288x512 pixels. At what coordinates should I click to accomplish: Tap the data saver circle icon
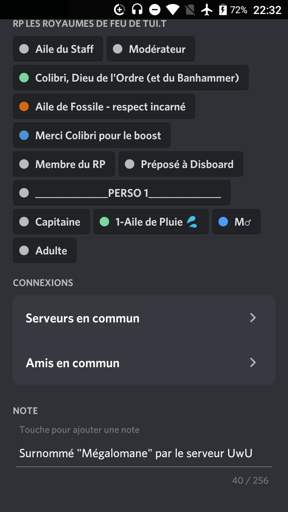(120, 10)
